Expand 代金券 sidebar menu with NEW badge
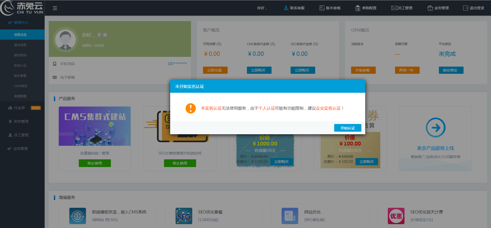 click(x=20, y=108)
